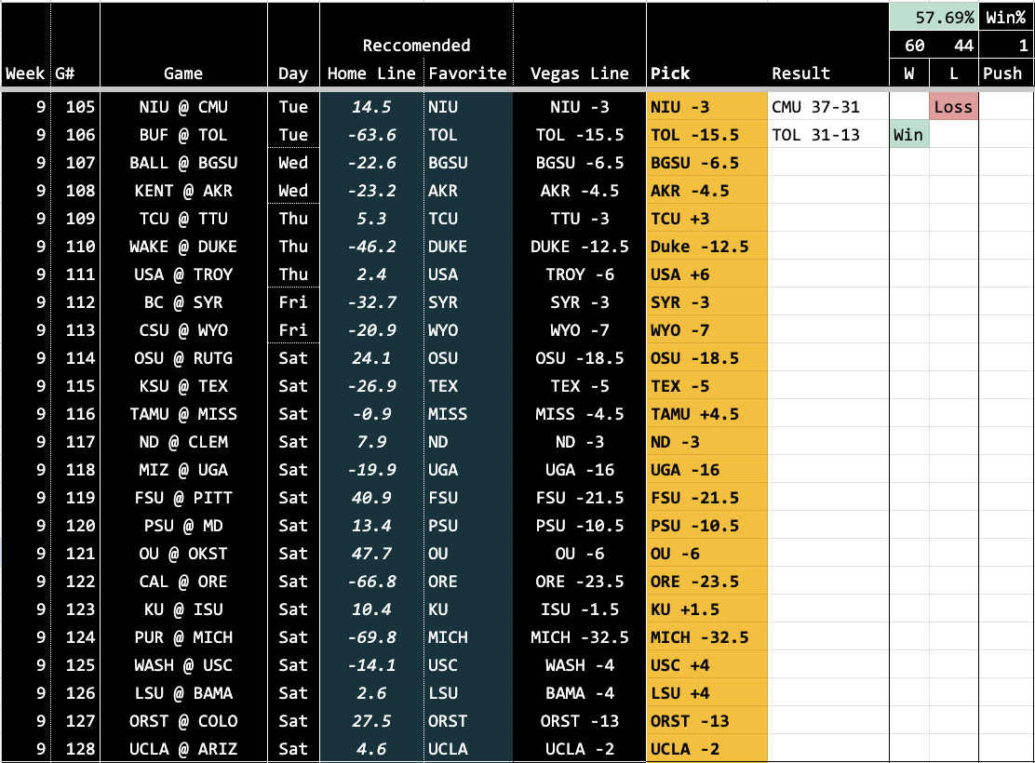Viewport: 1035px width, 763px height.
Task: Select the home line value 47.7
Action: [x=370, y=554]
